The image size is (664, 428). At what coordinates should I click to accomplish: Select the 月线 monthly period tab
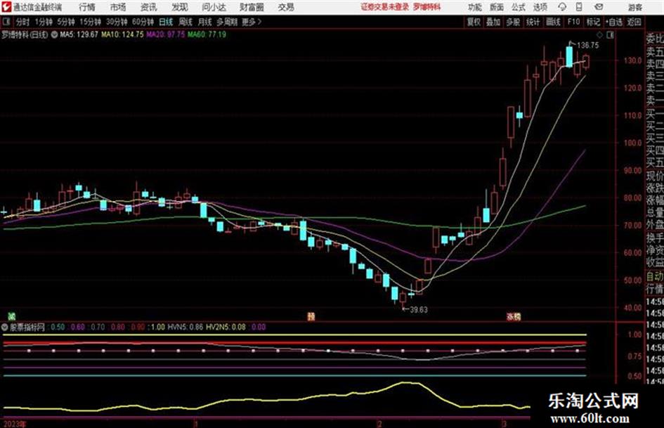click(x=205, y=22)
